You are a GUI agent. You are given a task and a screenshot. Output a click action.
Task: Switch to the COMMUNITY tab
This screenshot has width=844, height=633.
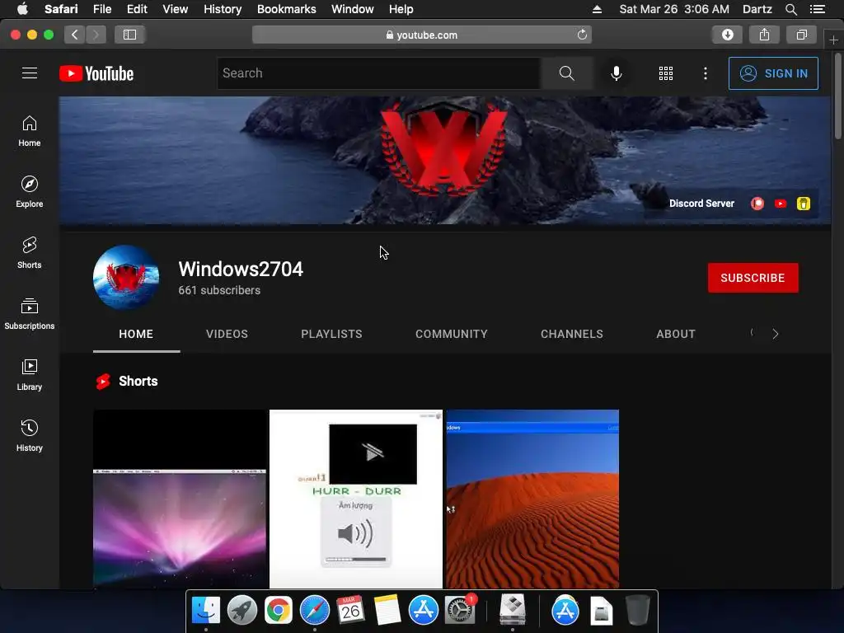(x=451, y=334)
